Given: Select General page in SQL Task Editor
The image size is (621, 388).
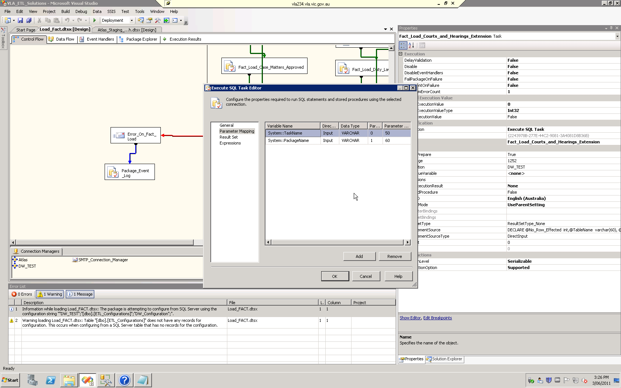Looking at the screenshot, I should tap(227, 125).
